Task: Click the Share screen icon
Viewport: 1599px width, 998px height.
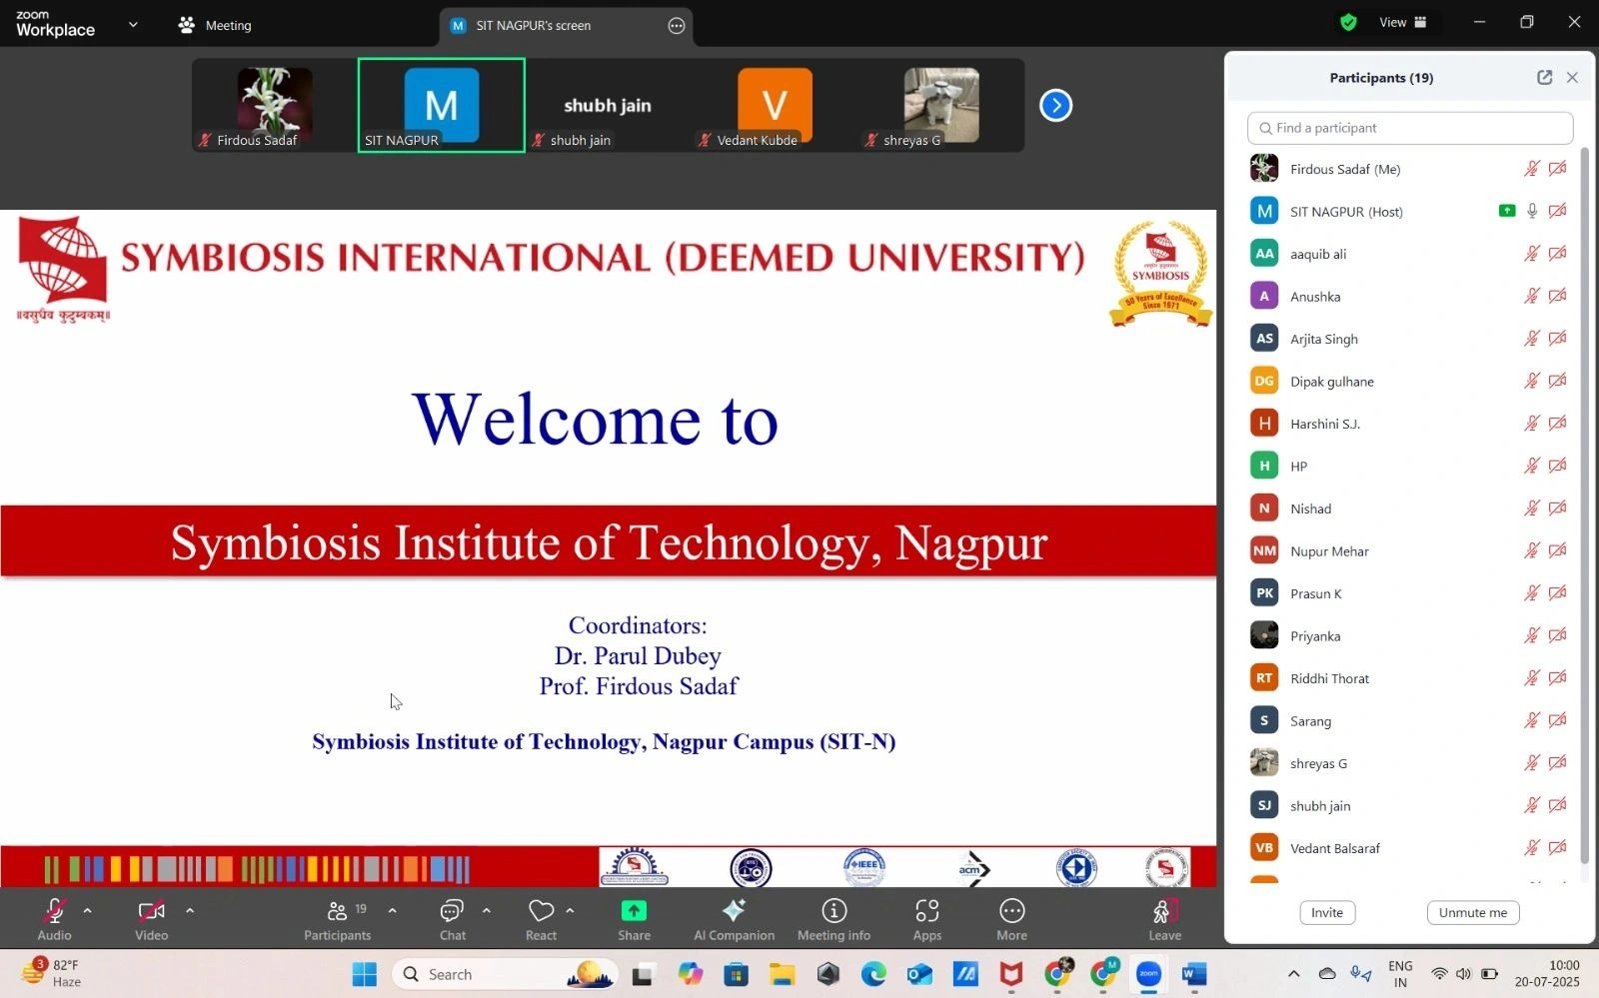Action: [634, 918]
